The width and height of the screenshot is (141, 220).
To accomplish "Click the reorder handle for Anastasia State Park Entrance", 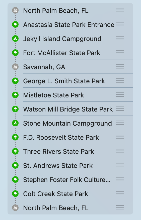I will pyautogui.click(x=120, y=24).
